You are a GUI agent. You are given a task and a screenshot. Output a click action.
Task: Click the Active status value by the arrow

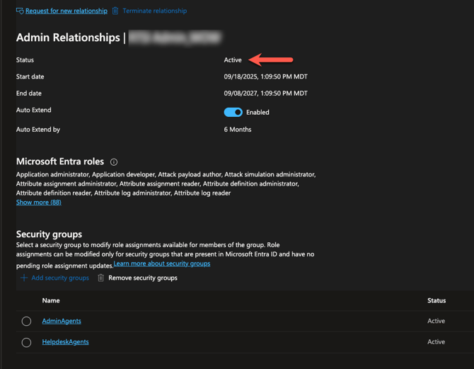click(x=233, y=60)
